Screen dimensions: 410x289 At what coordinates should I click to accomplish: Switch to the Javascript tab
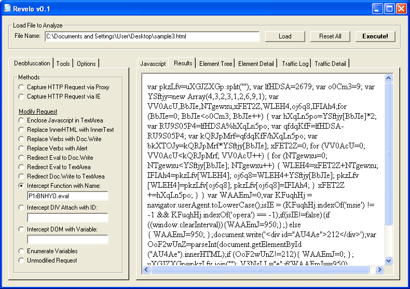(153, 64)
